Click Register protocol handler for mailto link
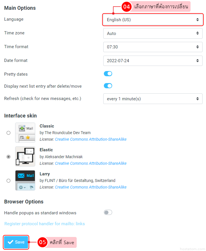The height and width of the screenshot is (251, 206). point(45,224)
